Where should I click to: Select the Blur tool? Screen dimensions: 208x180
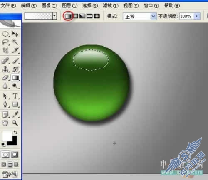click(x=5, y=86)
